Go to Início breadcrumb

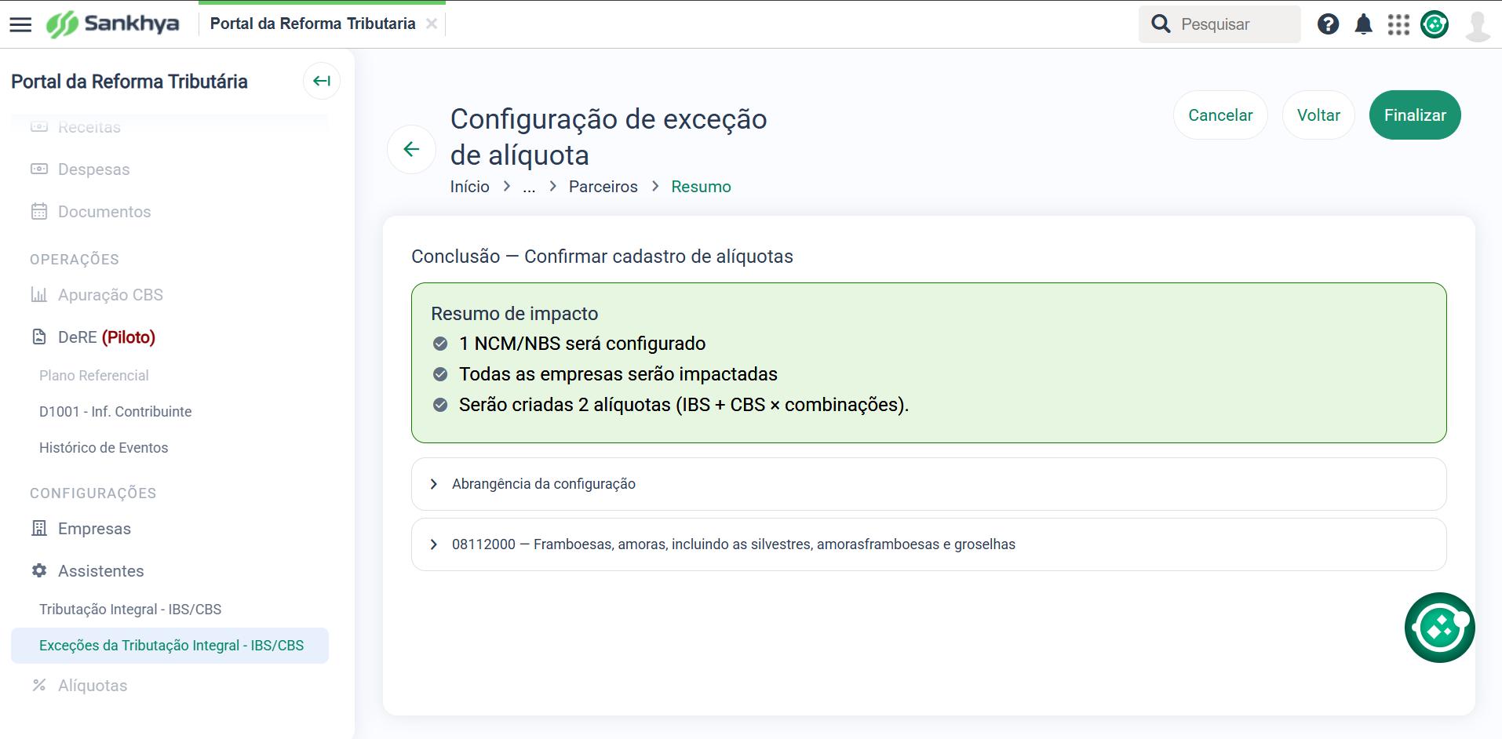coord(469,187)
